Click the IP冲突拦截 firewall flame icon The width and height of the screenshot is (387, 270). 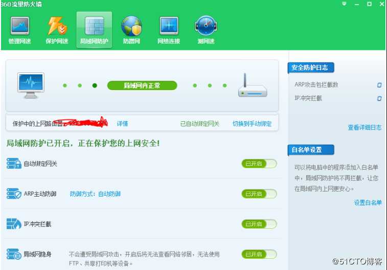tap(14, 224)
